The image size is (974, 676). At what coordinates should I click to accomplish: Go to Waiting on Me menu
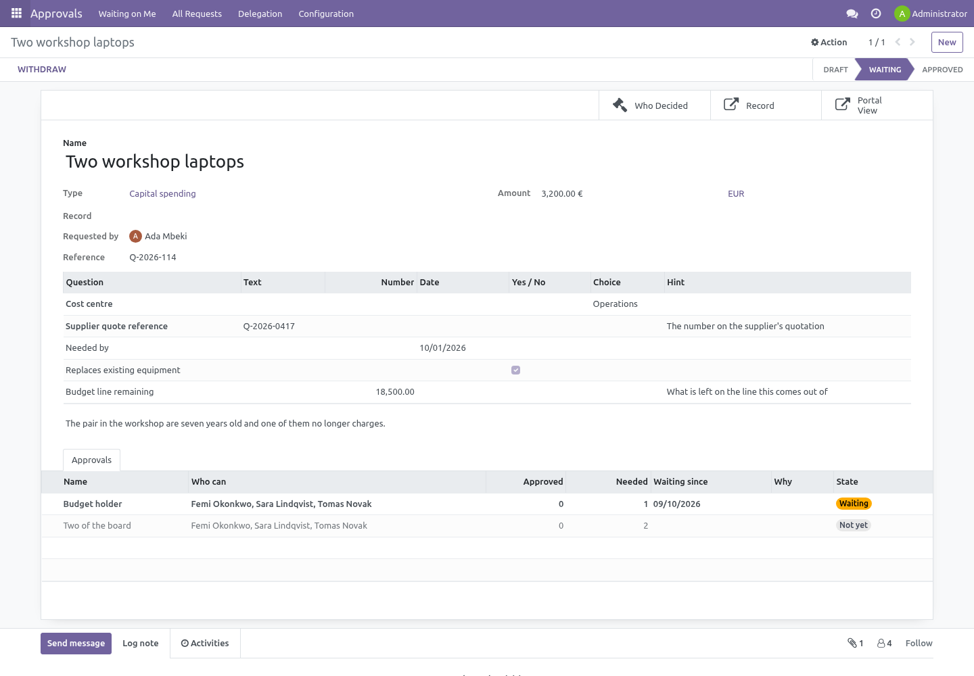pos(127,14)
